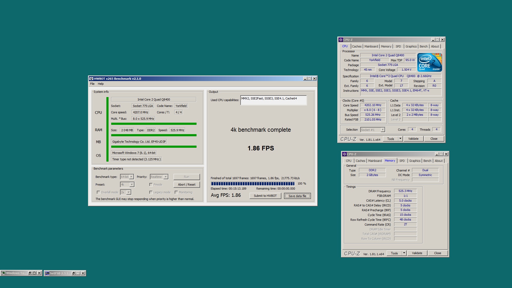Viewport: 512px width, 288px height.
Task: Minimize the HWBOT x265 Benchmark window
Action: click(305, 79)
